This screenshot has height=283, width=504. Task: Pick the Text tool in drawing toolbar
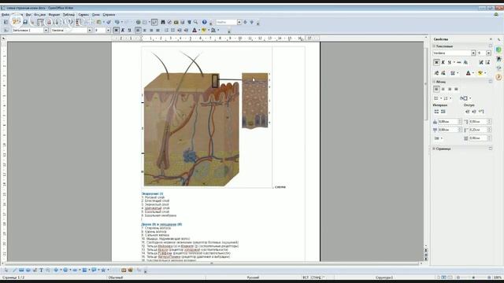[41, 270]
